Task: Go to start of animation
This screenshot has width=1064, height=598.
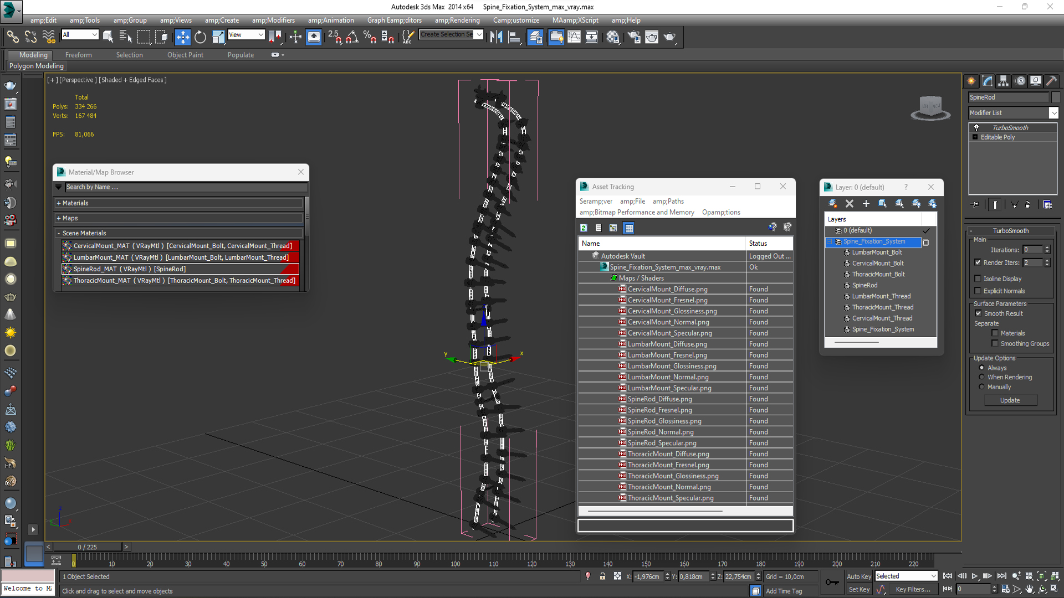Action: click(948, 576)
